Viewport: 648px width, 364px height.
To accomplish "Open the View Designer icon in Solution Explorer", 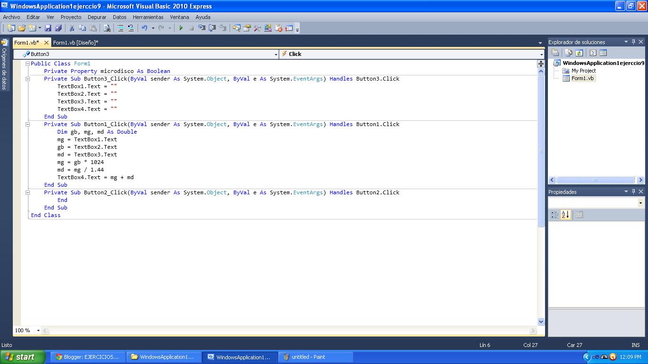I will pyautogui.click(x=603, y=52).
